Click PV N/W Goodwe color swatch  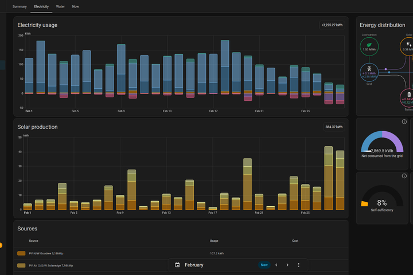pyautogui.click(x=21, y=253)
